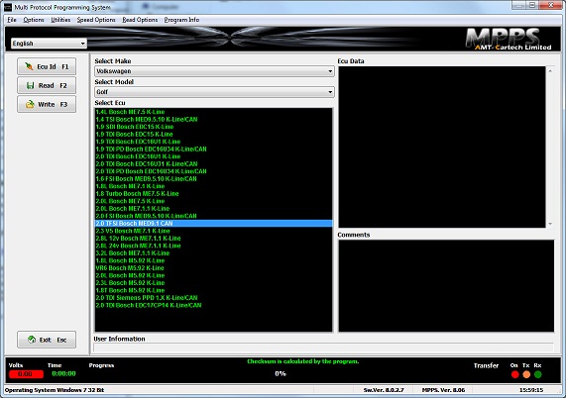
Task: Click the Exit Esc button
Action: pyautogui.click(x=47, y=340)
